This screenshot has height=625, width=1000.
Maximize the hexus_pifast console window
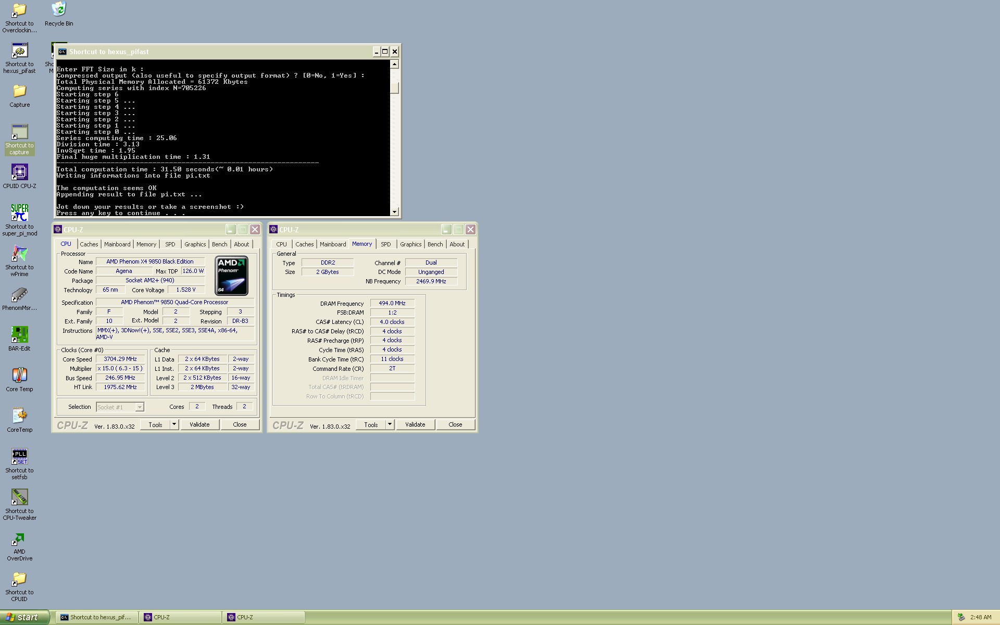pos(385,52)
